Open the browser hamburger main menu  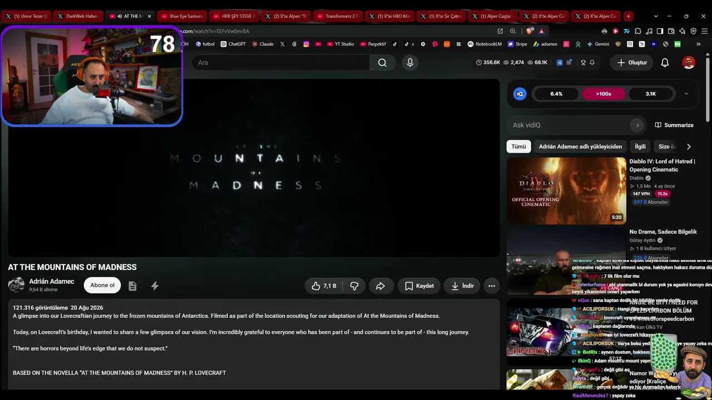tap(704, 31)
